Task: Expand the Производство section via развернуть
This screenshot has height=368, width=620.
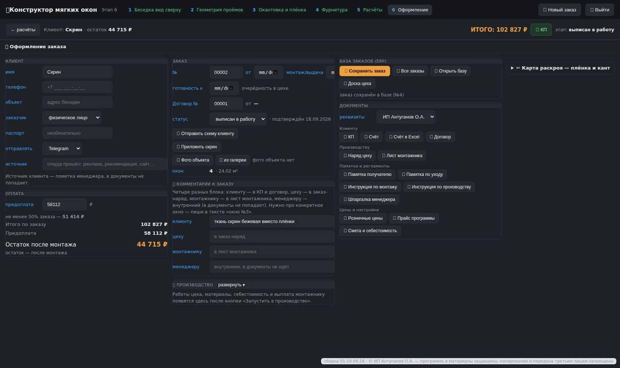Action: [x=231, y=285]
